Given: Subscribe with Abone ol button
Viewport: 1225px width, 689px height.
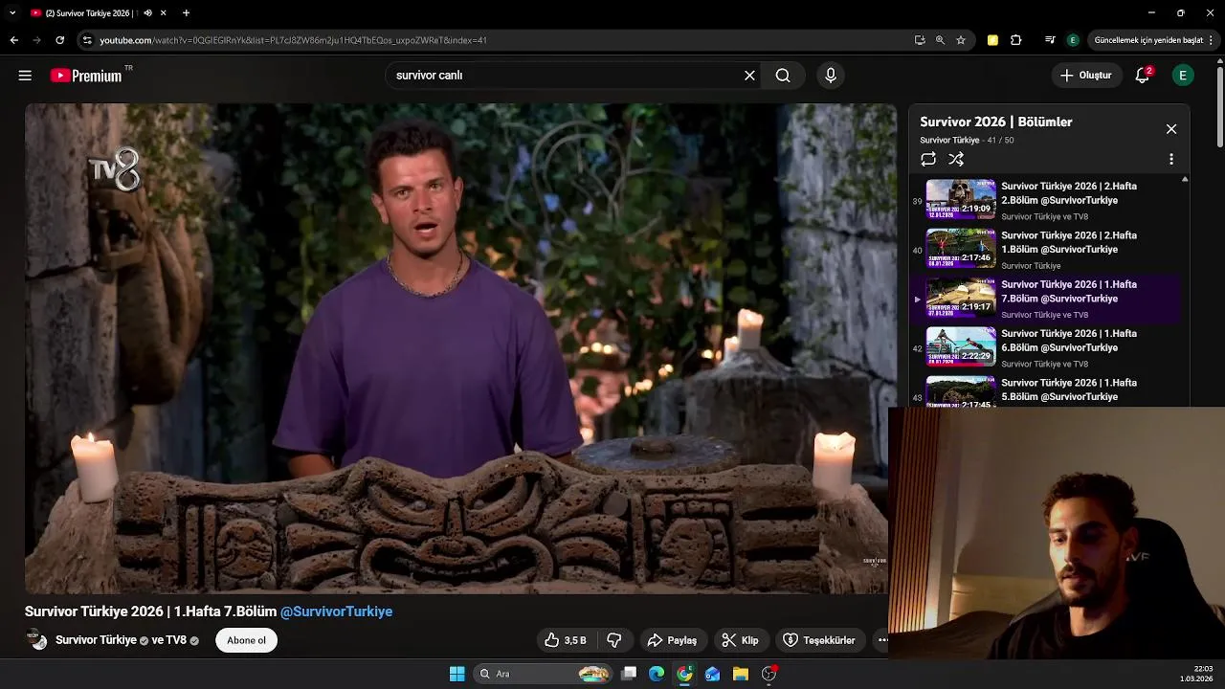Looking at the screenshot, I should point(246,640).
